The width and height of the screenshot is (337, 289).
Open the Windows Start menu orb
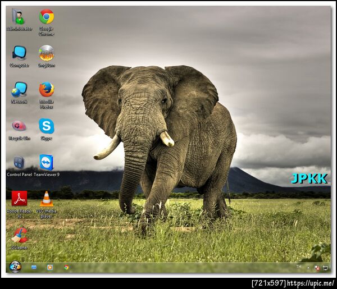coord(15,267)
